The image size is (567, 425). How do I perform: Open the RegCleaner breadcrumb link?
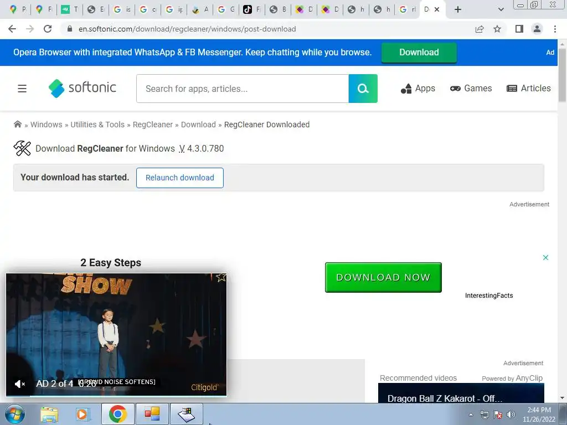(x=153, y=125)
